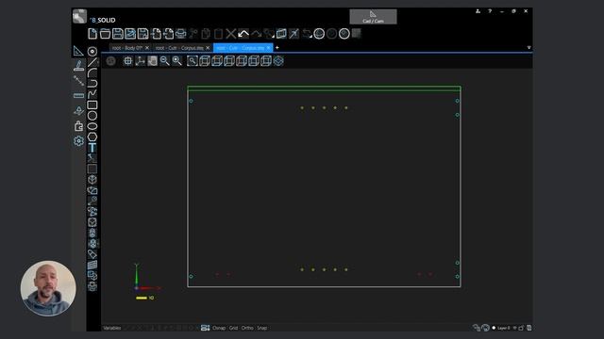The width and height of the screenshot is (604, 339).
Task: Toggle Snap in status bar
Action: click(262, 328)
